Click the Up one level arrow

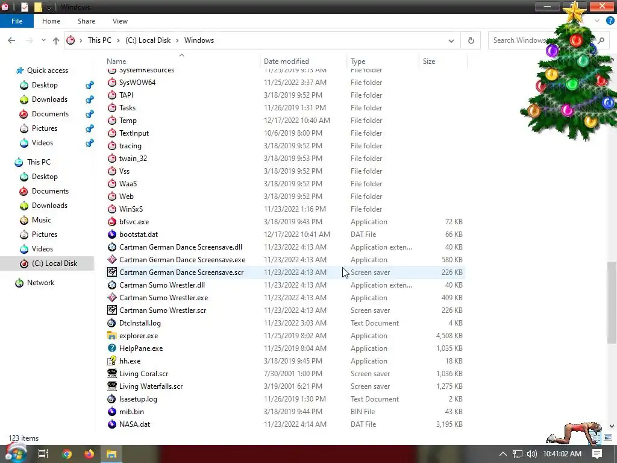click(x=56, y=40)
